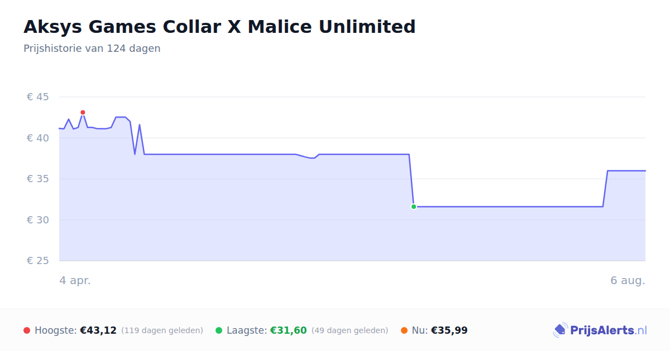Click the PrijsAlerts price tag logo icon

point(561,330)
